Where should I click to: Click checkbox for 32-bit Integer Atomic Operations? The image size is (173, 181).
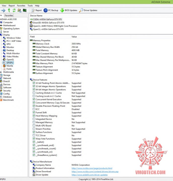34,86
